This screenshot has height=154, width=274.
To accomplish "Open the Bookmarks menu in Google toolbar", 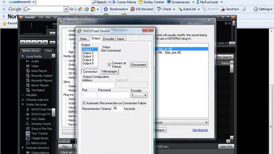I will point(116,9).
